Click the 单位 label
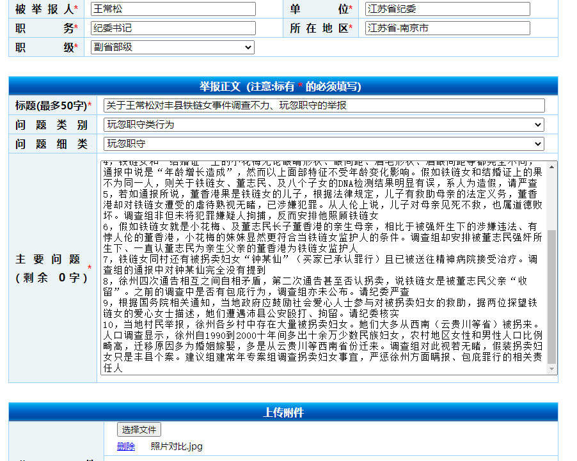This screenshot has width=577, height=461. pyautogui.click(x=321, y=10)
